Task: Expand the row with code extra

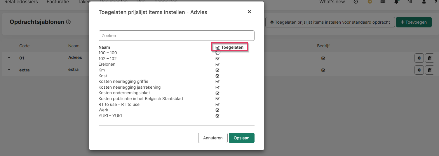Action: [9, 70]
